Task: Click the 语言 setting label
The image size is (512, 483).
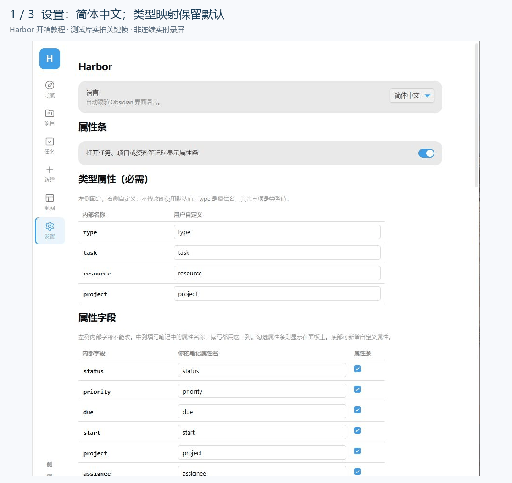Action: (x=92, y=93)
